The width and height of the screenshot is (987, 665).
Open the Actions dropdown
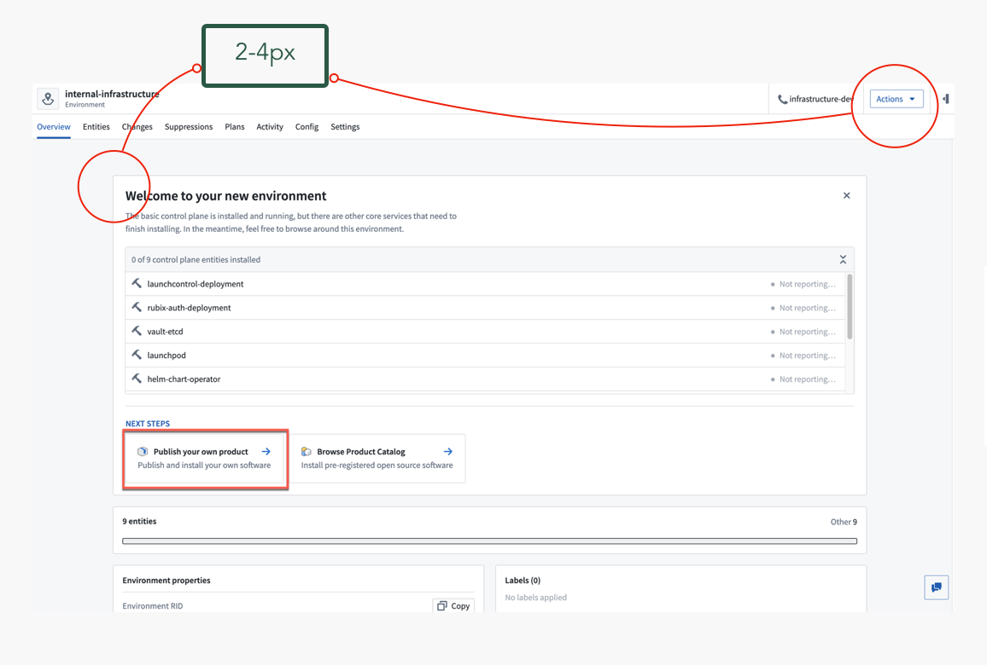pos(896,99)
